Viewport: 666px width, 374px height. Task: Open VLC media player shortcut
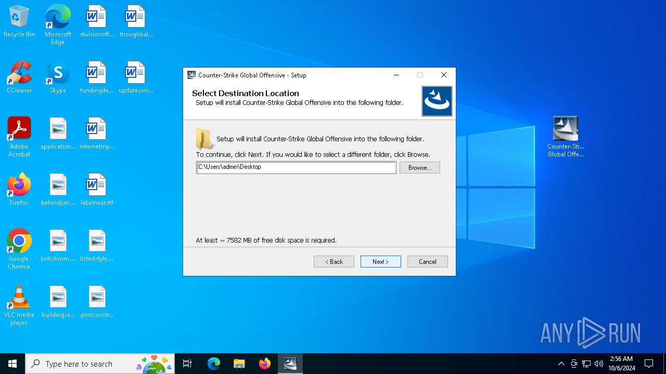pyautogui.click(x=19, y=305)
